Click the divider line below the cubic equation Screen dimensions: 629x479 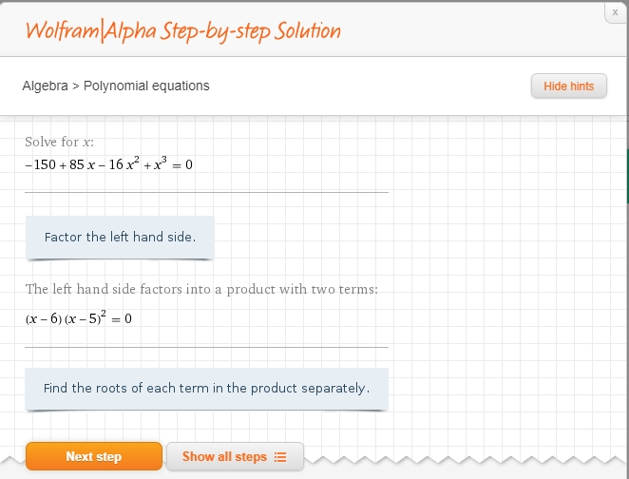(206, 193)
